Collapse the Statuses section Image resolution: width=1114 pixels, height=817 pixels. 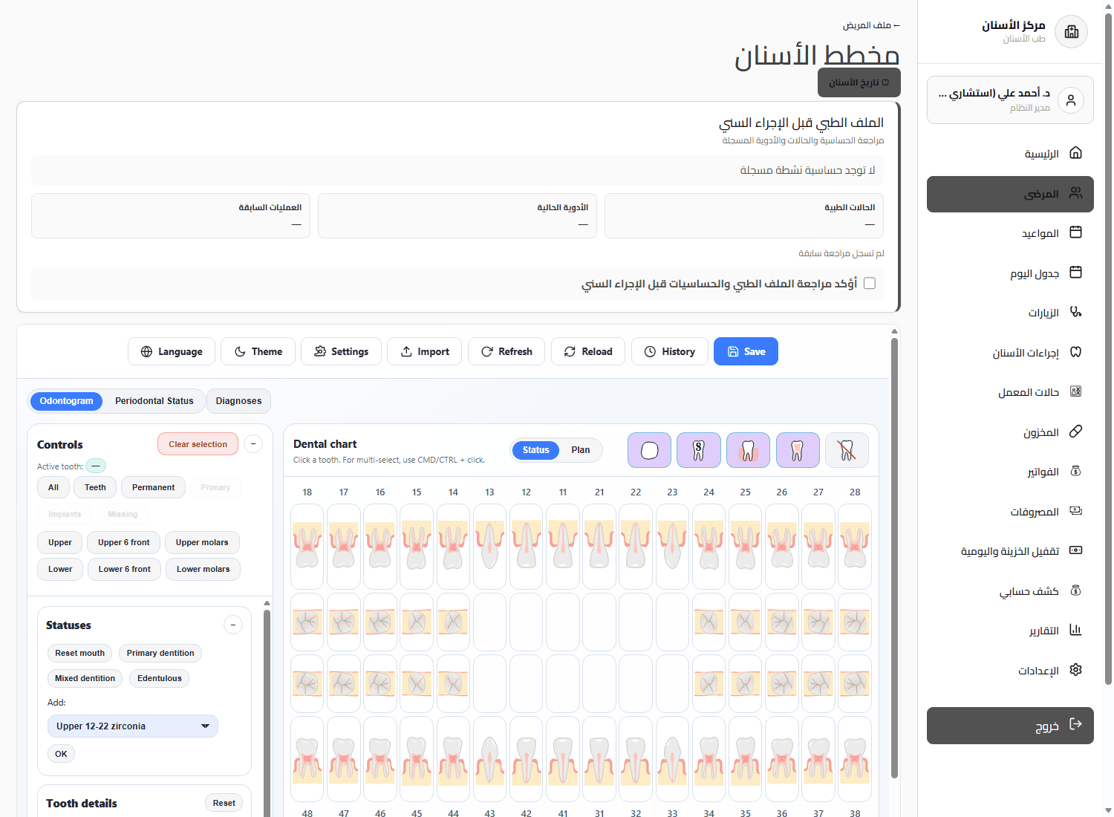click(x=233, y=625)
